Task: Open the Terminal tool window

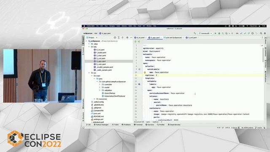Action: coord(138,125)
